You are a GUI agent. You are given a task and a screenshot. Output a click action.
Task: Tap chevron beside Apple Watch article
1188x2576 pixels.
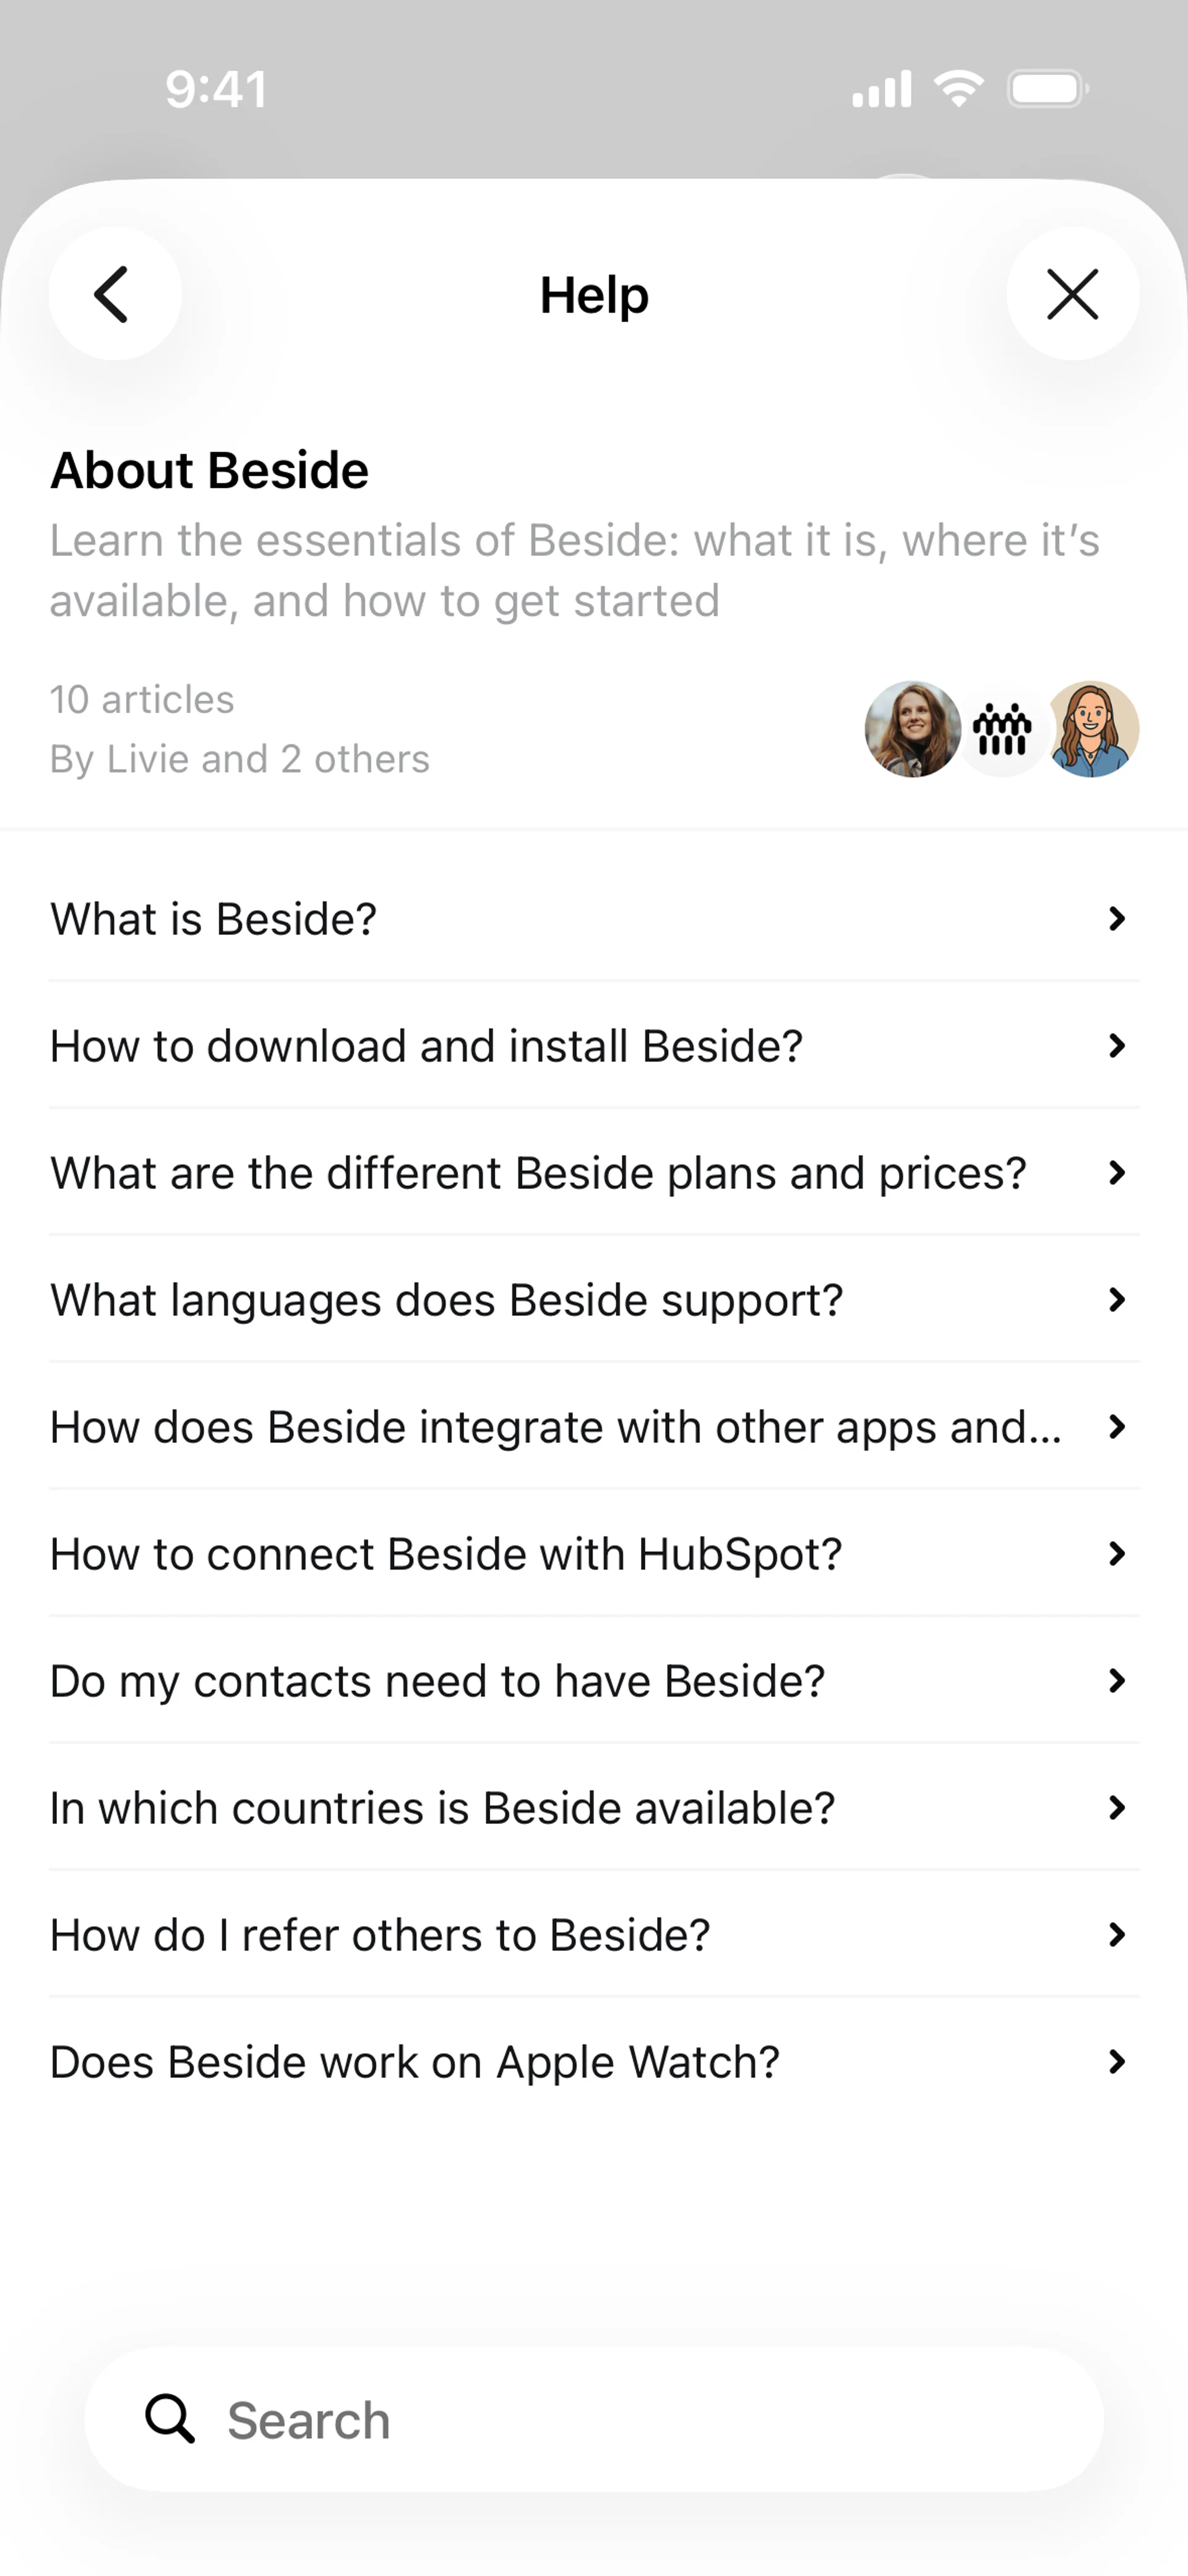[x=1117, y=2062]
